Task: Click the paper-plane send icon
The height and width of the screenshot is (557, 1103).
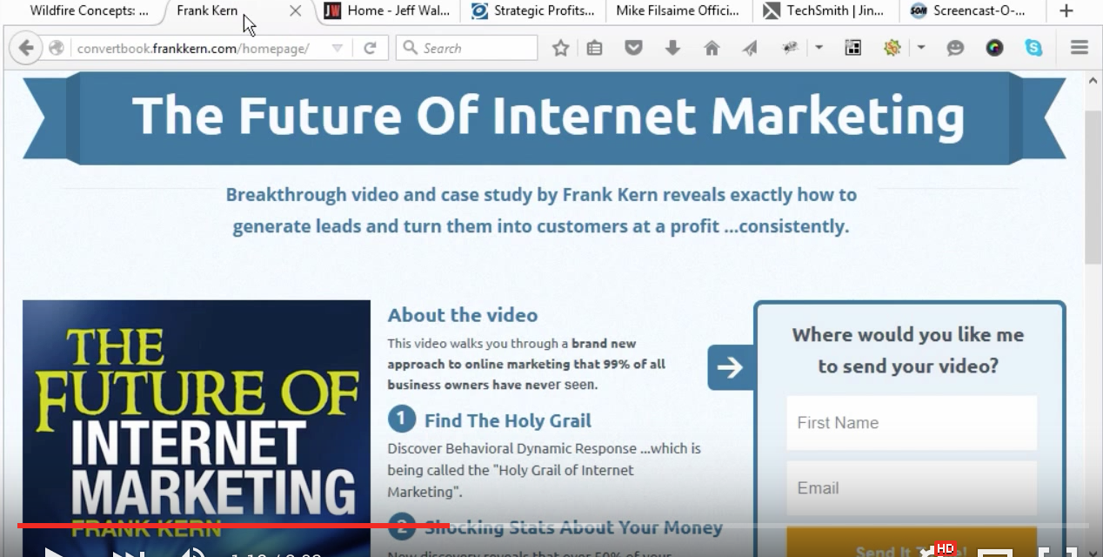Action: tap(749, 48)
